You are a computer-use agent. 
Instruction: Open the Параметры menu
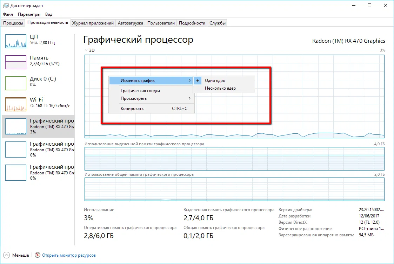29,14
